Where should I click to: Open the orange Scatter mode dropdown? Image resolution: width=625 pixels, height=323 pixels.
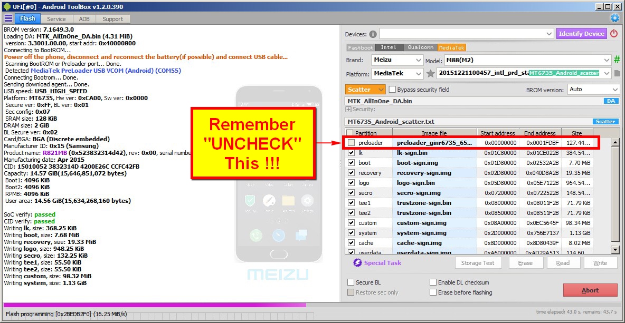[365, 90]
